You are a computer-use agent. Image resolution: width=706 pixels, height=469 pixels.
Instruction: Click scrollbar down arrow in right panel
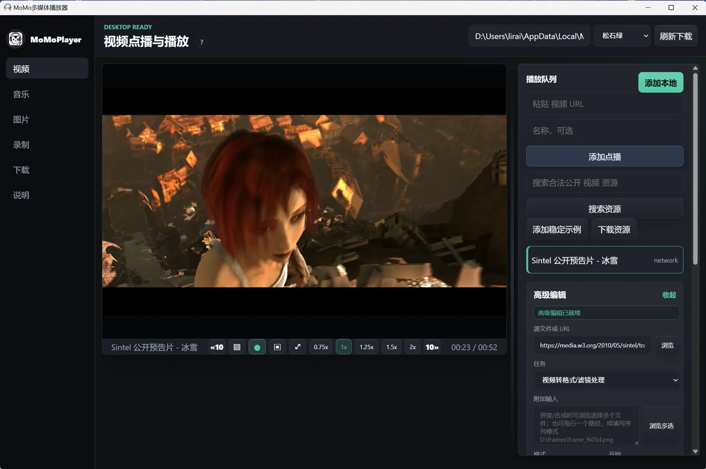point(695,451)
